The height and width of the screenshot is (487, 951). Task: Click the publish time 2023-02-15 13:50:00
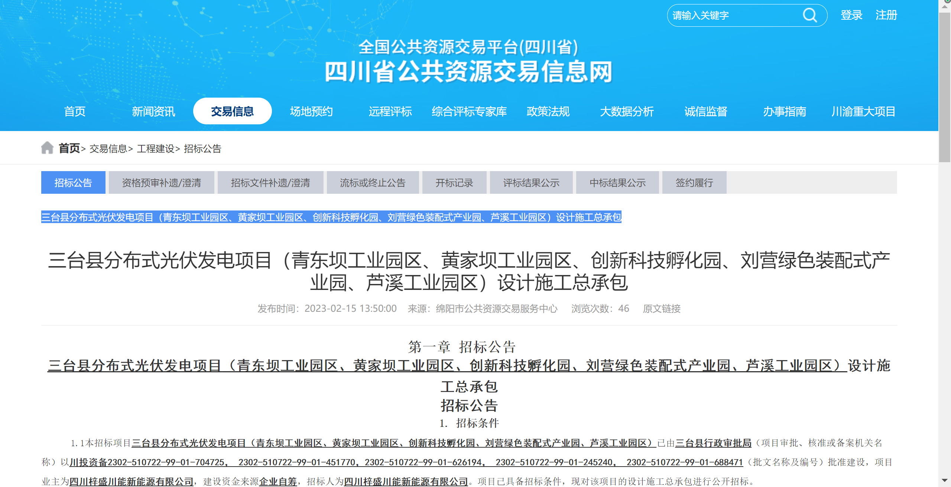(350, 309)
